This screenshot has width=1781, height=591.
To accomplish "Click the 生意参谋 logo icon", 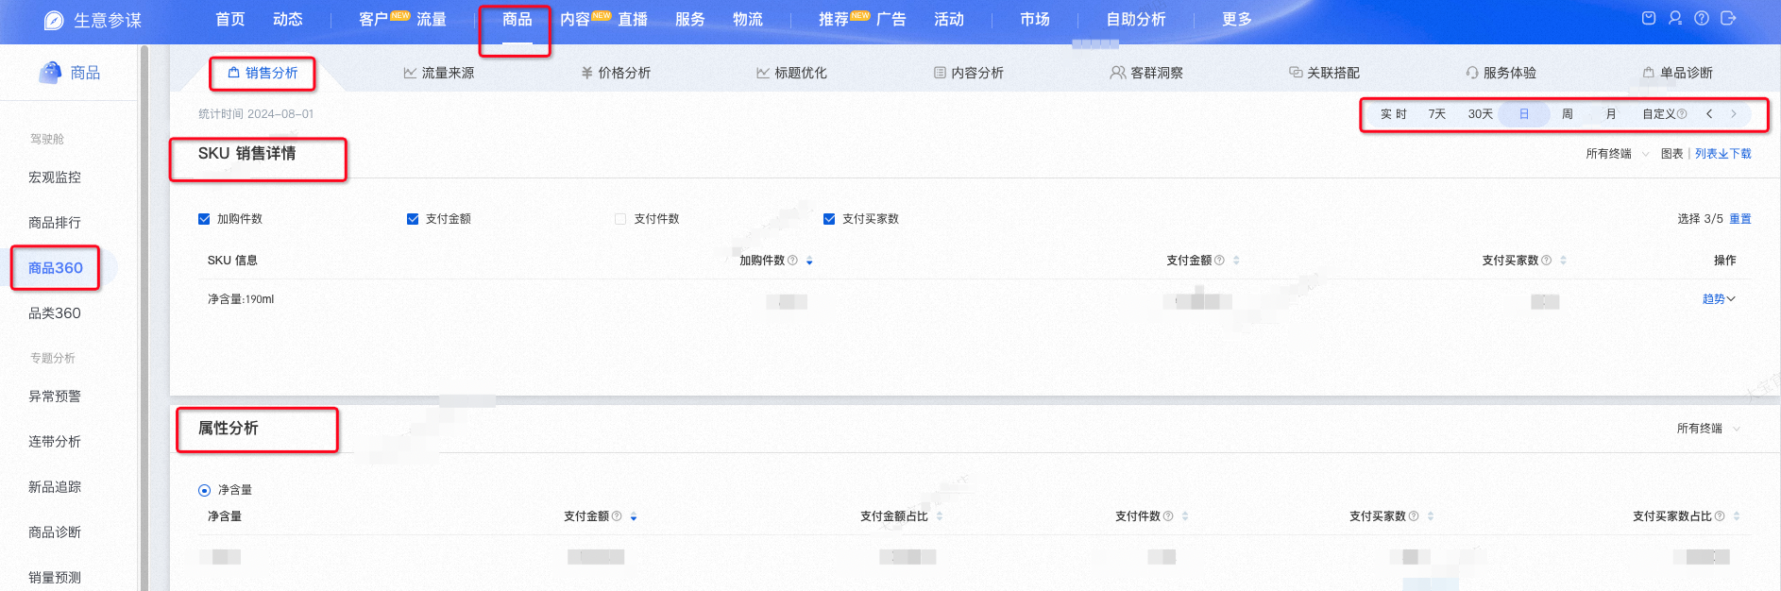I will [x=55, y=20].
